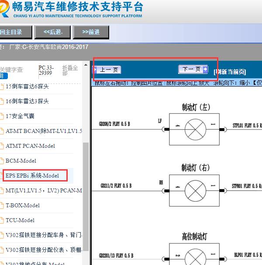Click document icon beside ATMT PCAN-Model
262x265 pixels.
coord(1,146)
